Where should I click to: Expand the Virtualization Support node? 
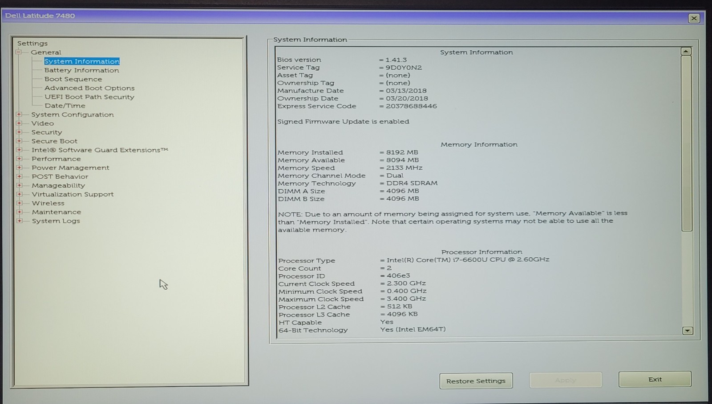[19, 195]
